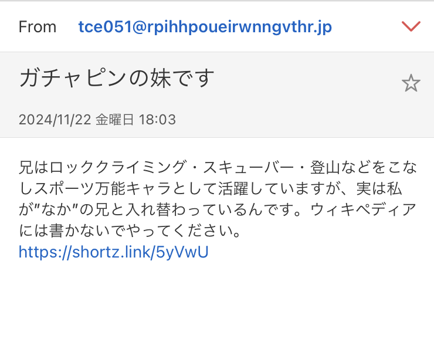Click the body line starting しスポーツ万能キャラ
Viewport: 434px width, 349px height.
pyautogui.click(x=211, y=188)
